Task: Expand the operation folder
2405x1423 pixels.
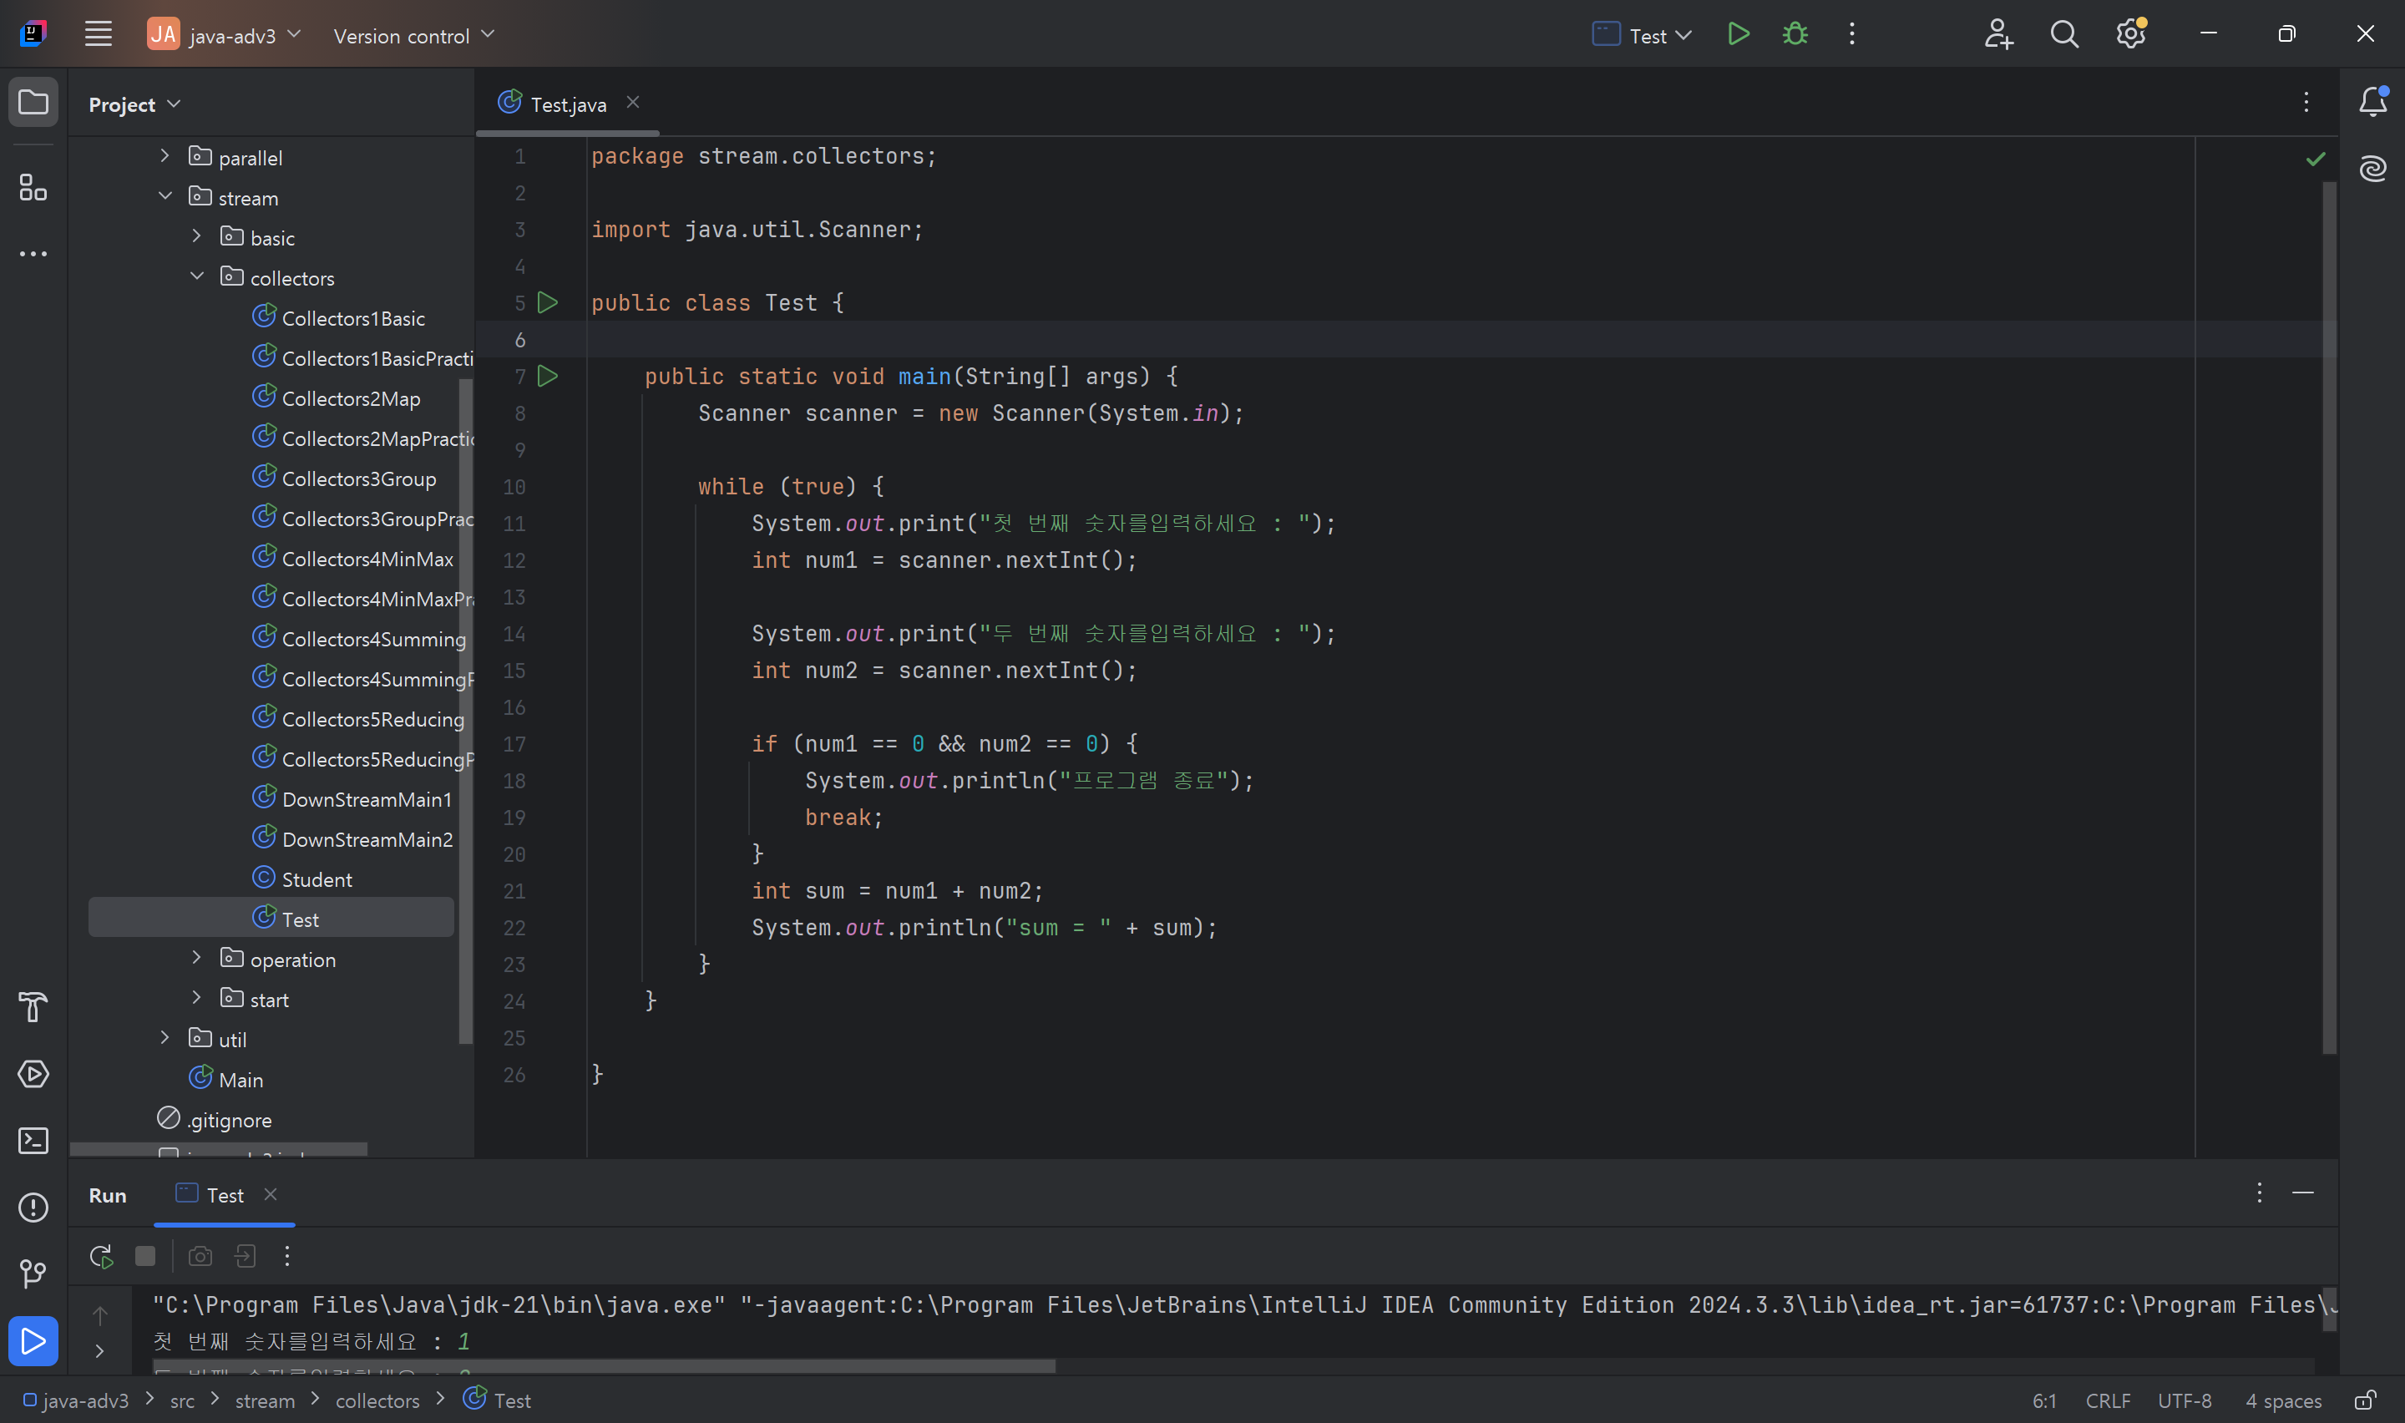Action: pos(196,958)
